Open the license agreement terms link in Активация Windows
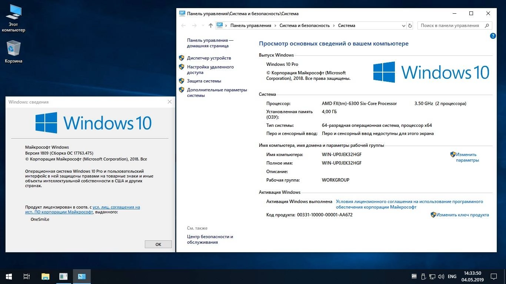This screenshot has width=506, height=284. [409, 204]
